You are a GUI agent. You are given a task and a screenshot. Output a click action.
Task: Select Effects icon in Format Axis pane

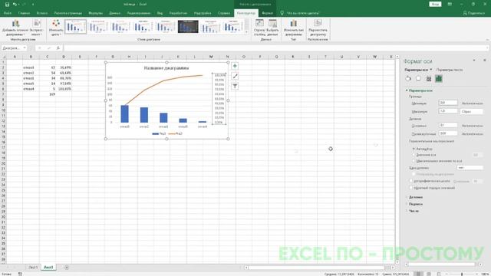418,79
